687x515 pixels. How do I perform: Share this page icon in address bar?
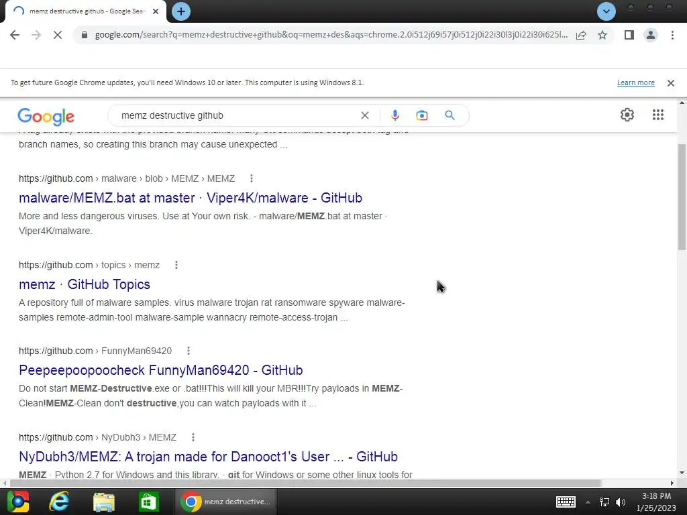point(581,35)
